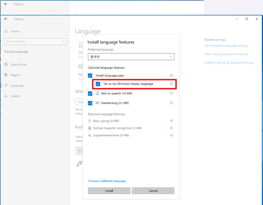Click Choose a different language link
The image size is (263, 205).
pyautogui.click(x=107, y=181)
